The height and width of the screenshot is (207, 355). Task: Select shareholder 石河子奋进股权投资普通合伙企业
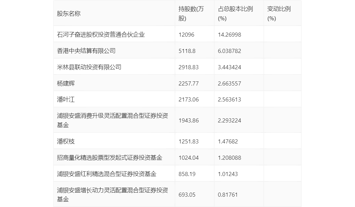[x=101, y=35]
